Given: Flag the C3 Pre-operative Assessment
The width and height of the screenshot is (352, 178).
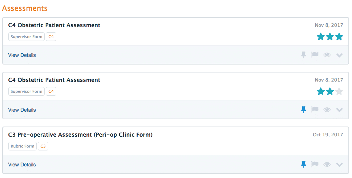Looking at the screenshot, I should (315, 164).
